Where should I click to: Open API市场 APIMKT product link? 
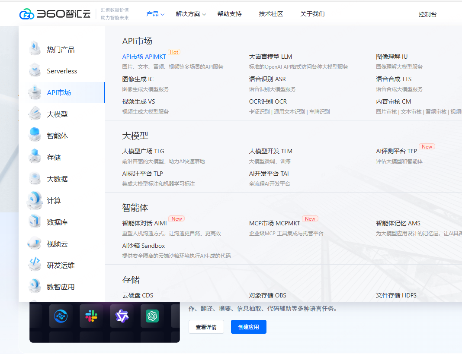[144, 57]
